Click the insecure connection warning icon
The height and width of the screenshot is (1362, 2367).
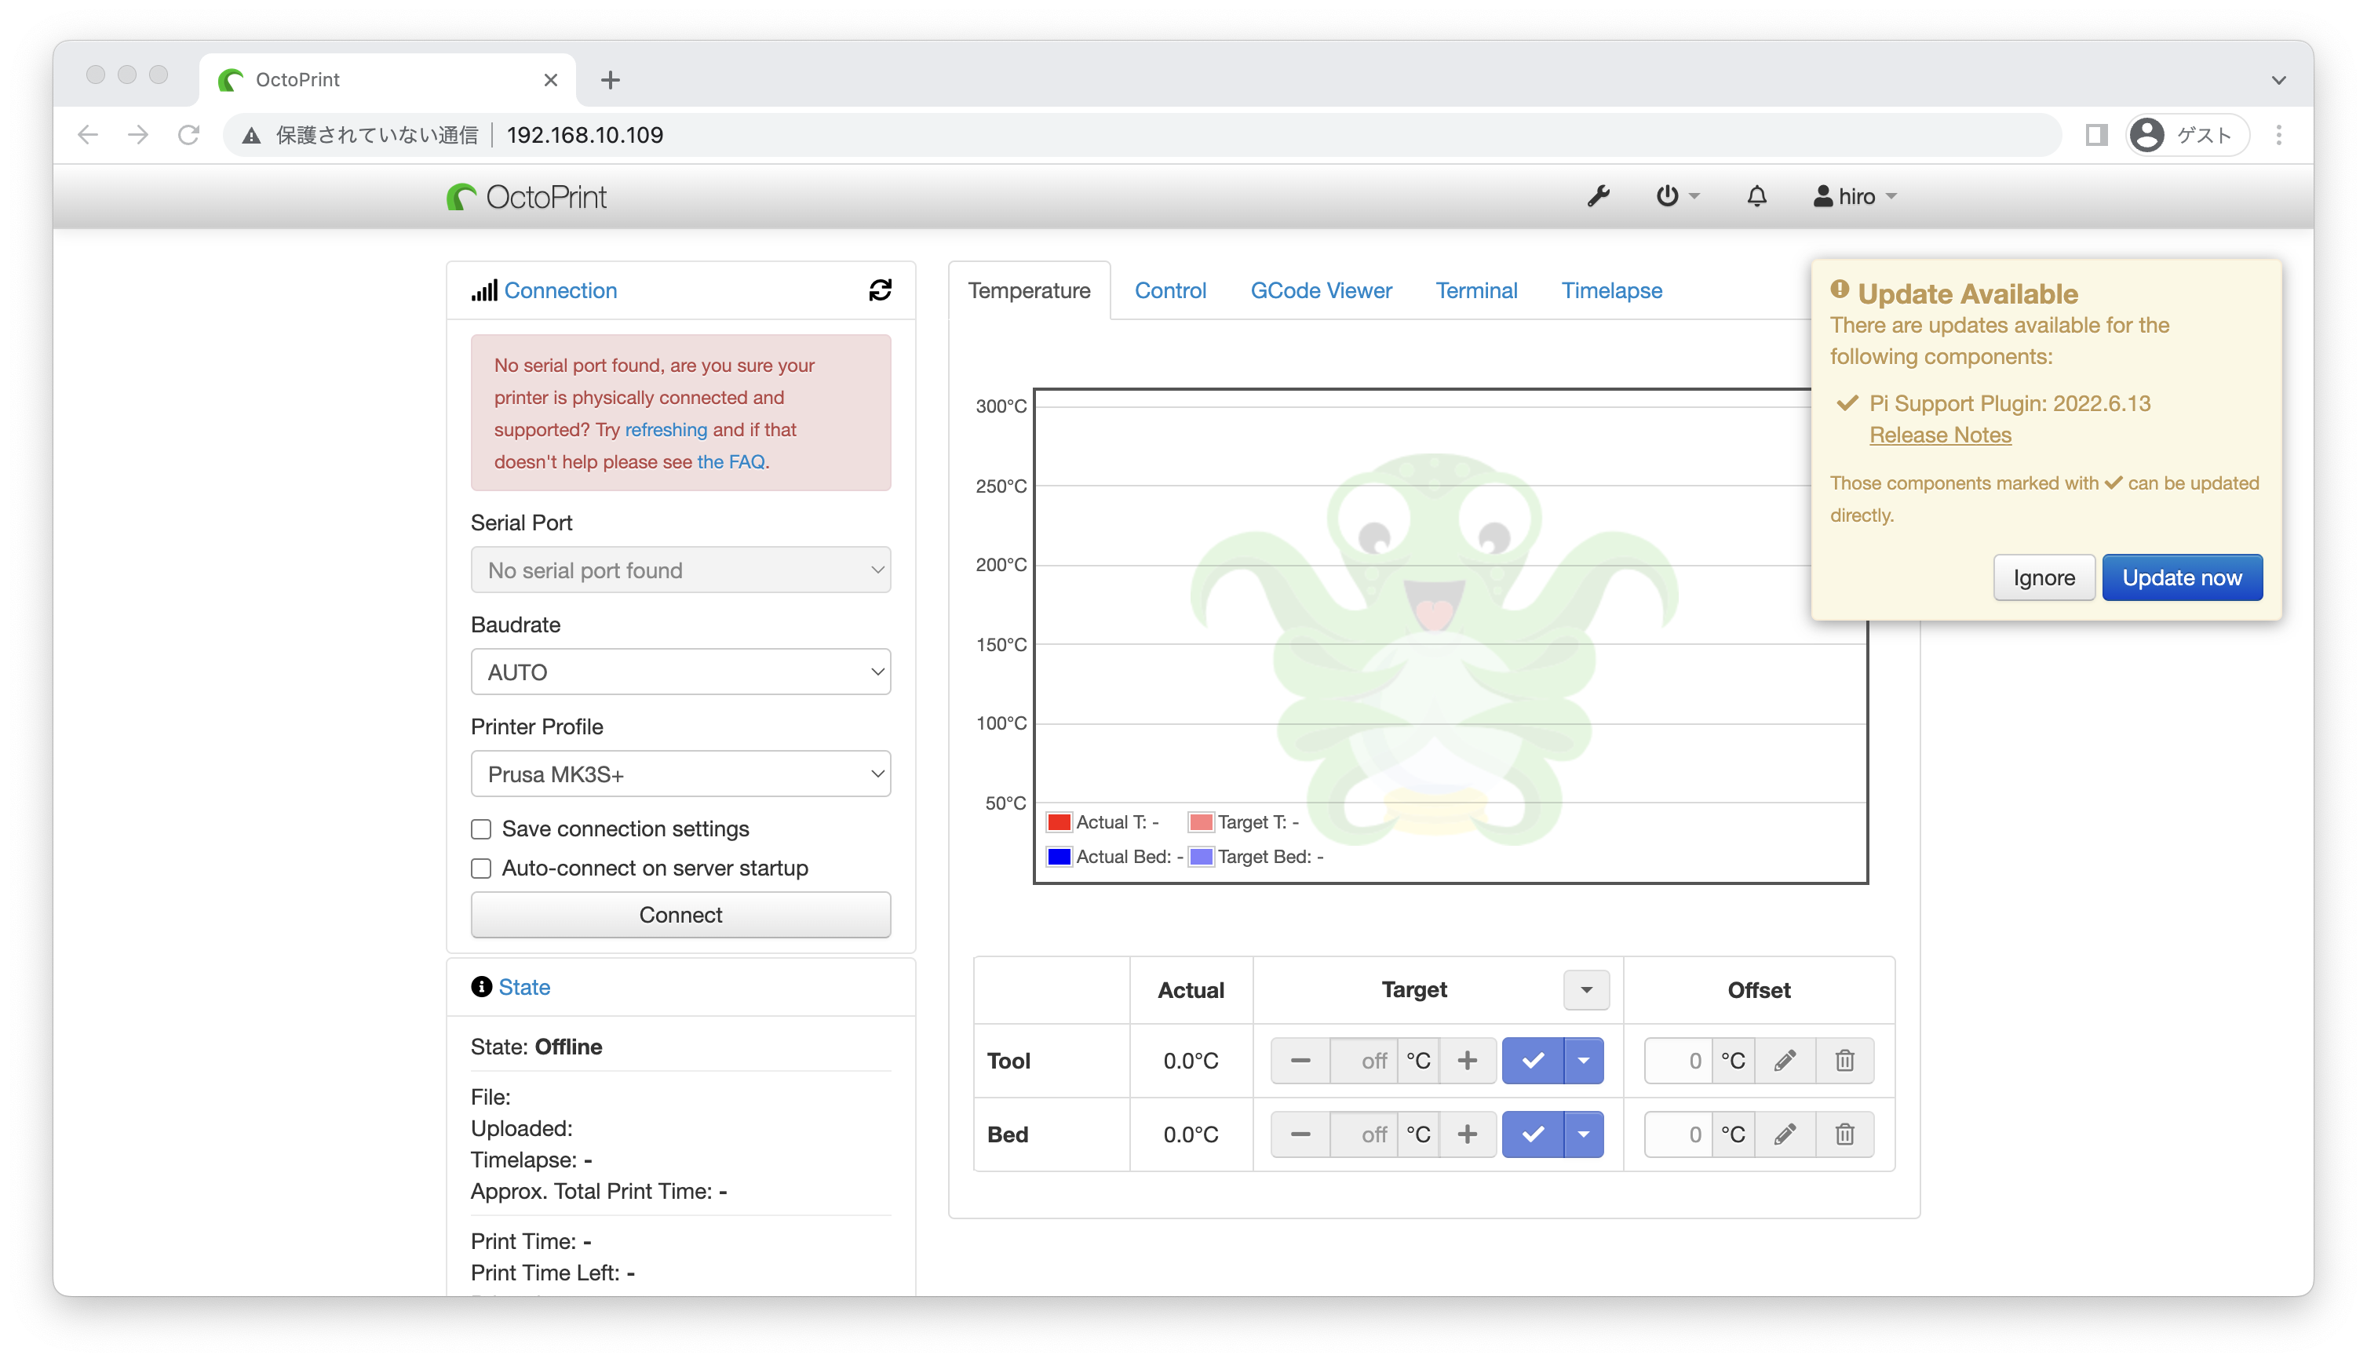pos(250,136)
